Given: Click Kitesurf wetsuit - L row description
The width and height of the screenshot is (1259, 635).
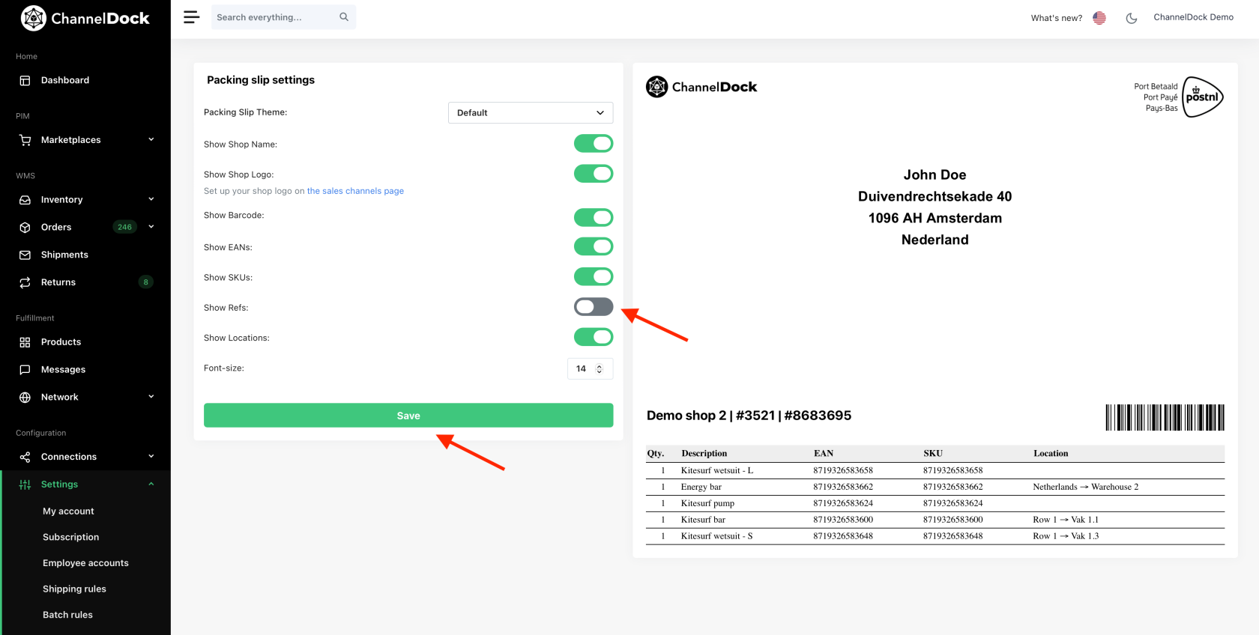Looking at the screenshot, I should point(717,470).
